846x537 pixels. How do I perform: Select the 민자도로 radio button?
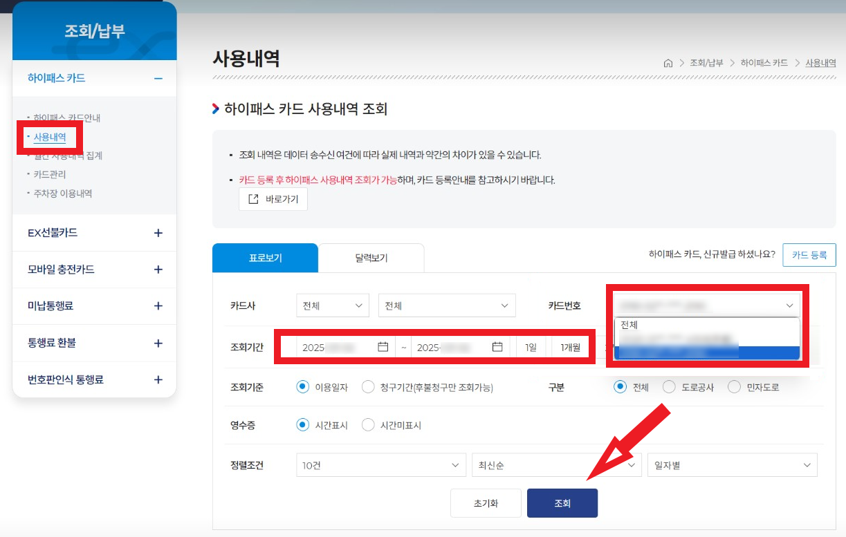pyautogui.click(x=734, y=387)
